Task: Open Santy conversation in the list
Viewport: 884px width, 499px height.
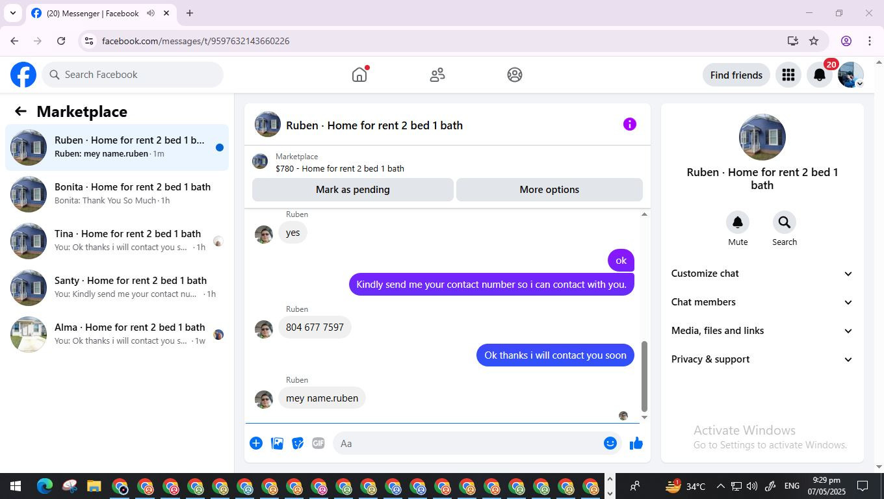Action: coord(117,288)
